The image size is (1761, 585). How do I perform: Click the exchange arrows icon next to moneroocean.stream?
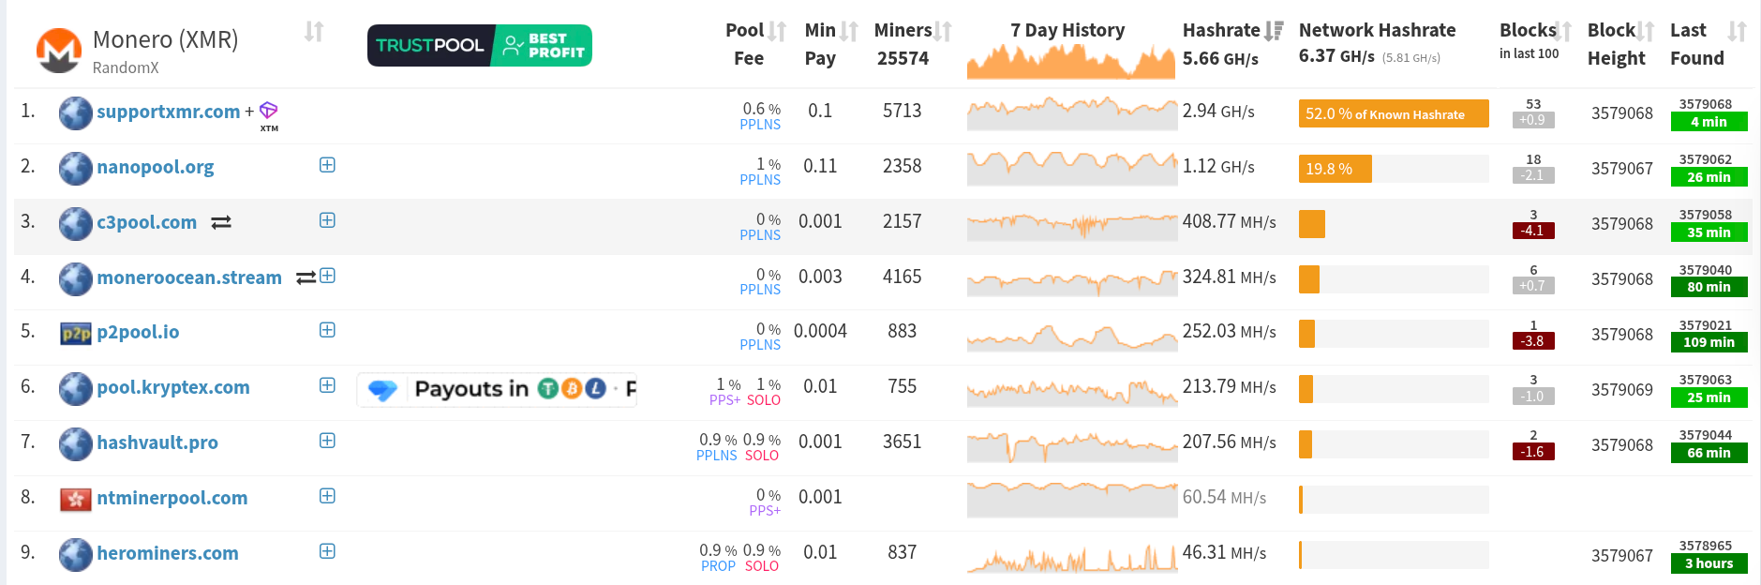coord(305,277)
